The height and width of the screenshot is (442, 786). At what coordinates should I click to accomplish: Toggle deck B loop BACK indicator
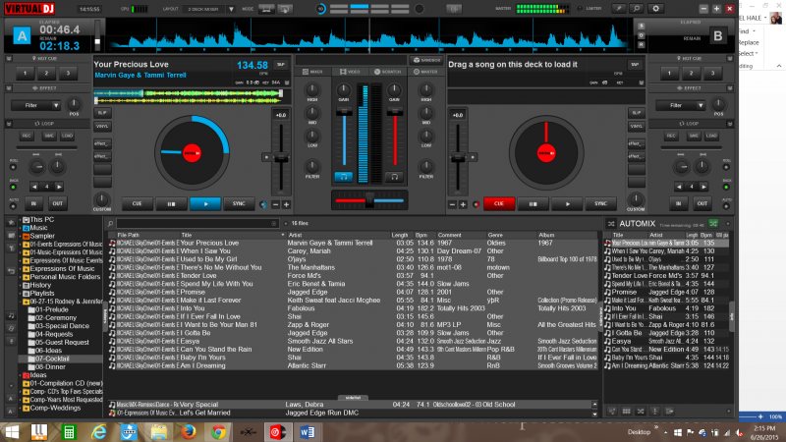tap(726, 187)
